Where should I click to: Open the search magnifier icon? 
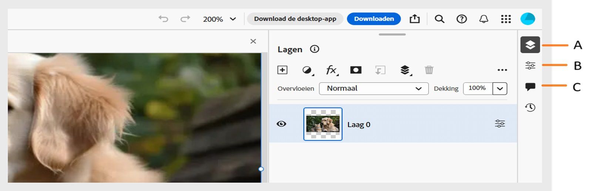tap(439, 19)
